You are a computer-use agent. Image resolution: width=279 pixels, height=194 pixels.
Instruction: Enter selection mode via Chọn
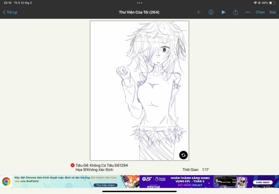coord(261,12)
